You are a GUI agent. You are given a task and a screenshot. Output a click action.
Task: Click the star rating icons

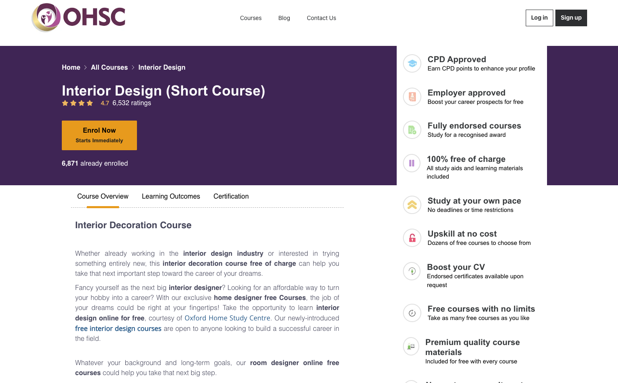pos(77,103)
